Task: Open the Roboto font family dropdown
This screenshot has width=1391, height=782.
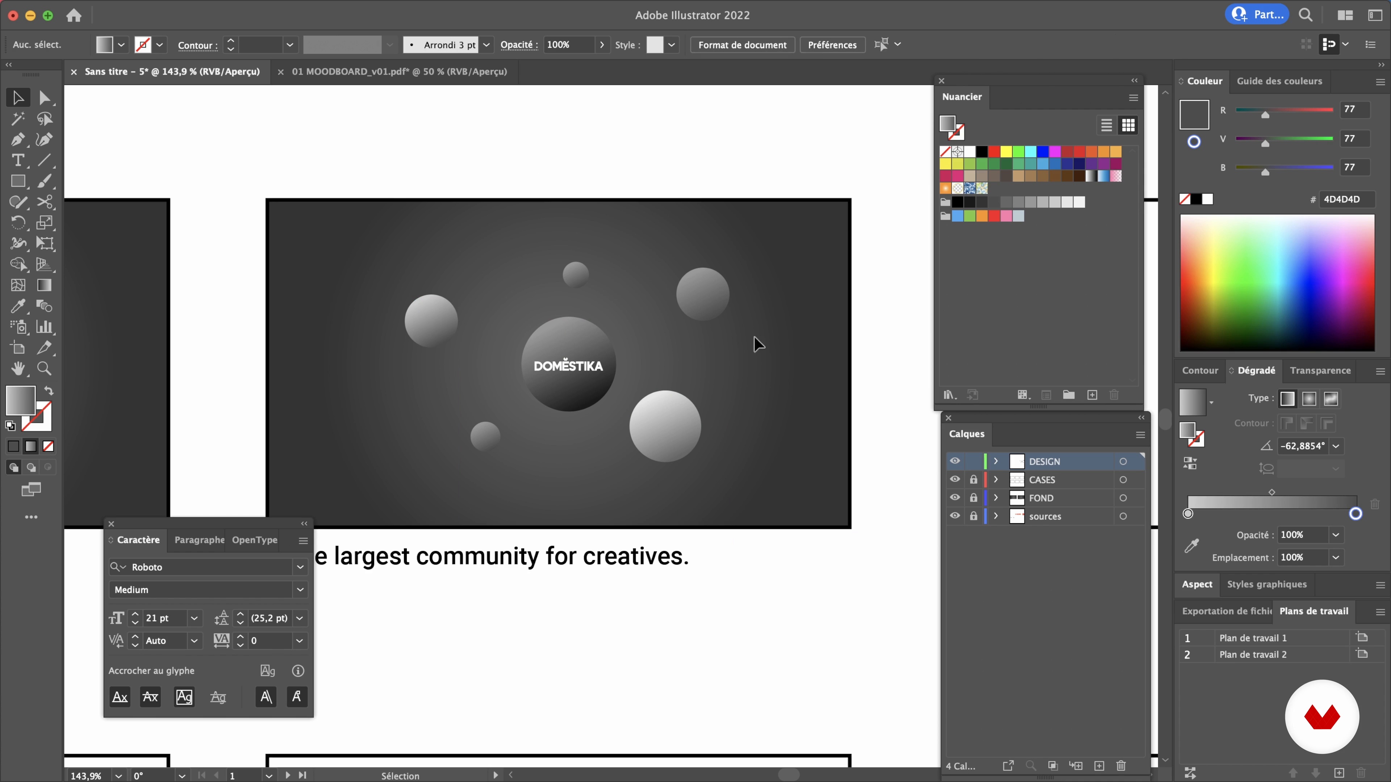Action: point(300,567)
